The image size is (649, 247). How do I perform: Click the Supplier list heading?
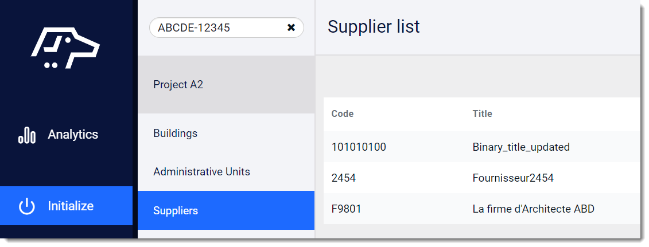(x=374, y=27)
